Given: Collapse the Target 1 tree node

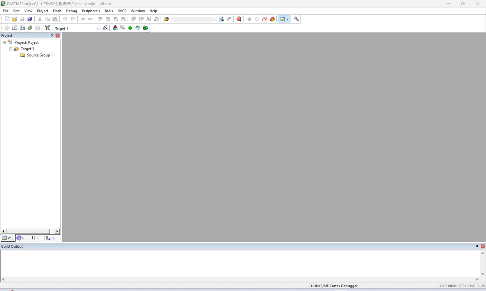Looking at the screenshot, I should click(11, 49).
